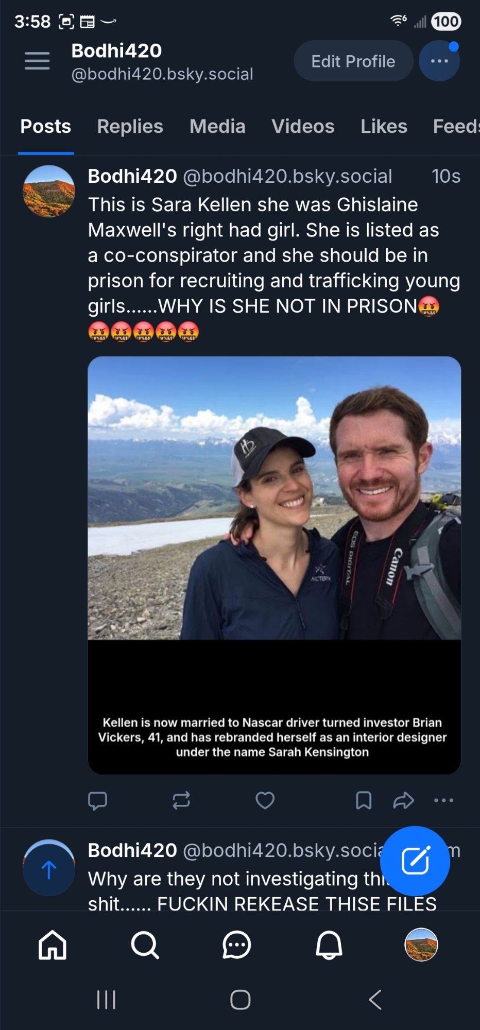Screen dimensions: 480x1030
Task: Open the Videos tab
Action: (303, 127)
